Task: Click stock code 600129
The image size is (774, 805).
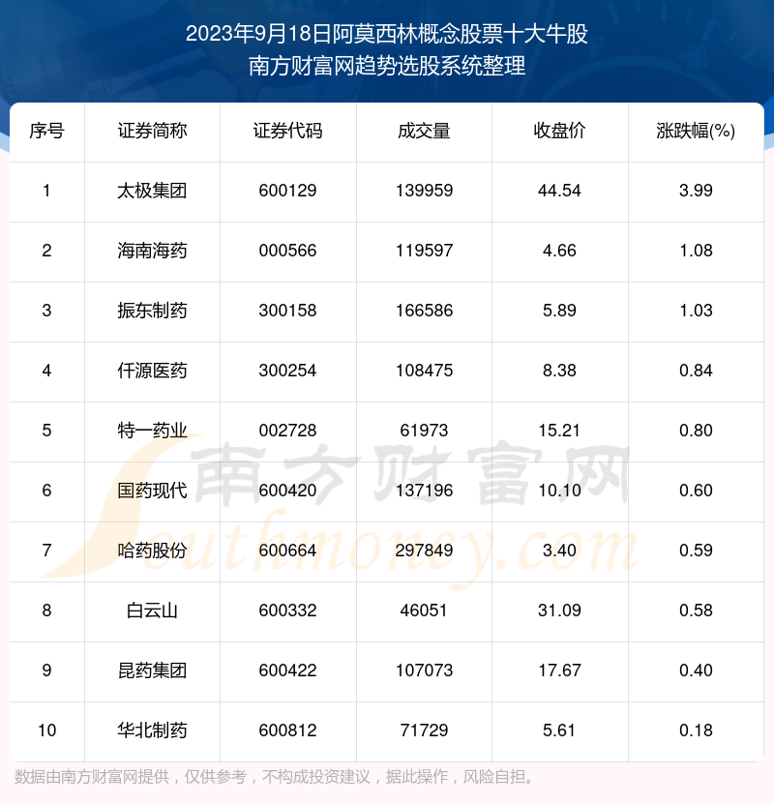Action: (x=287, y=191)
